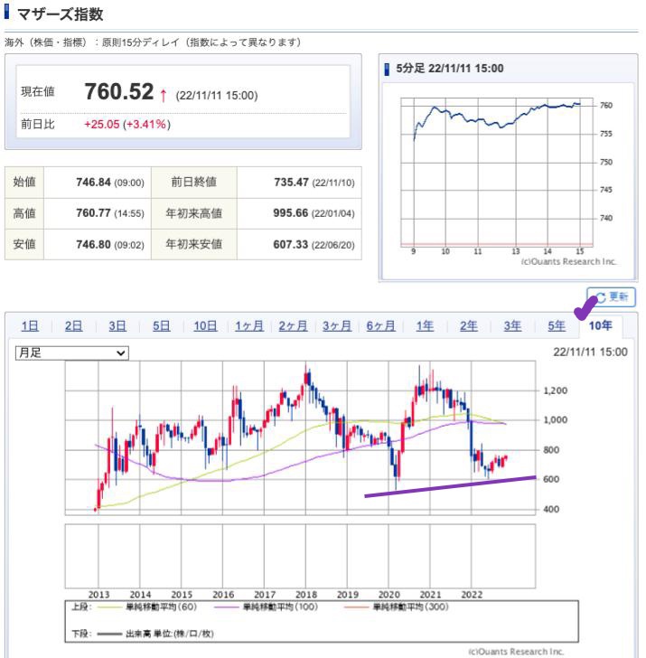Click the 年初来安値 value 607.33
The image size is (646, 658).
[291, 244]
